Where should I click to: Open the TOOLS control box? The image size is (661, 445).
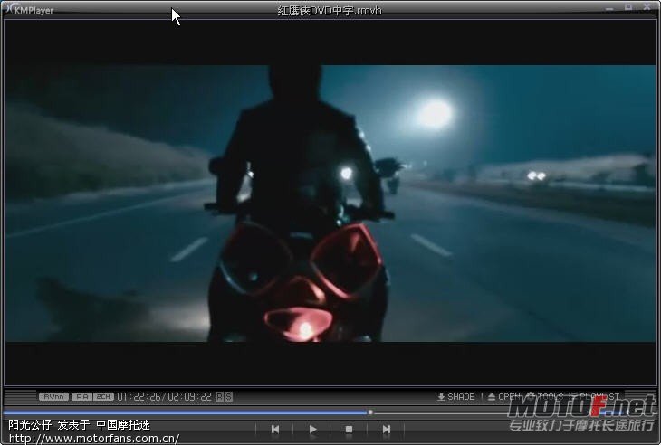(544, 396)
